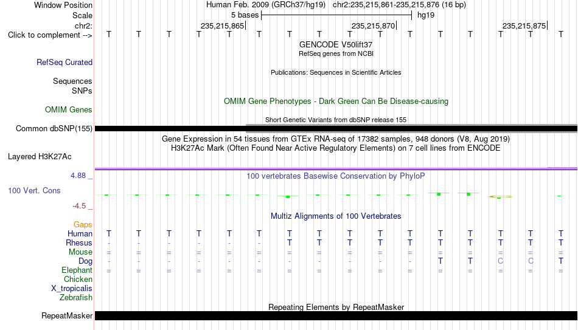Click the 'chr2:' ruler label

83,26
